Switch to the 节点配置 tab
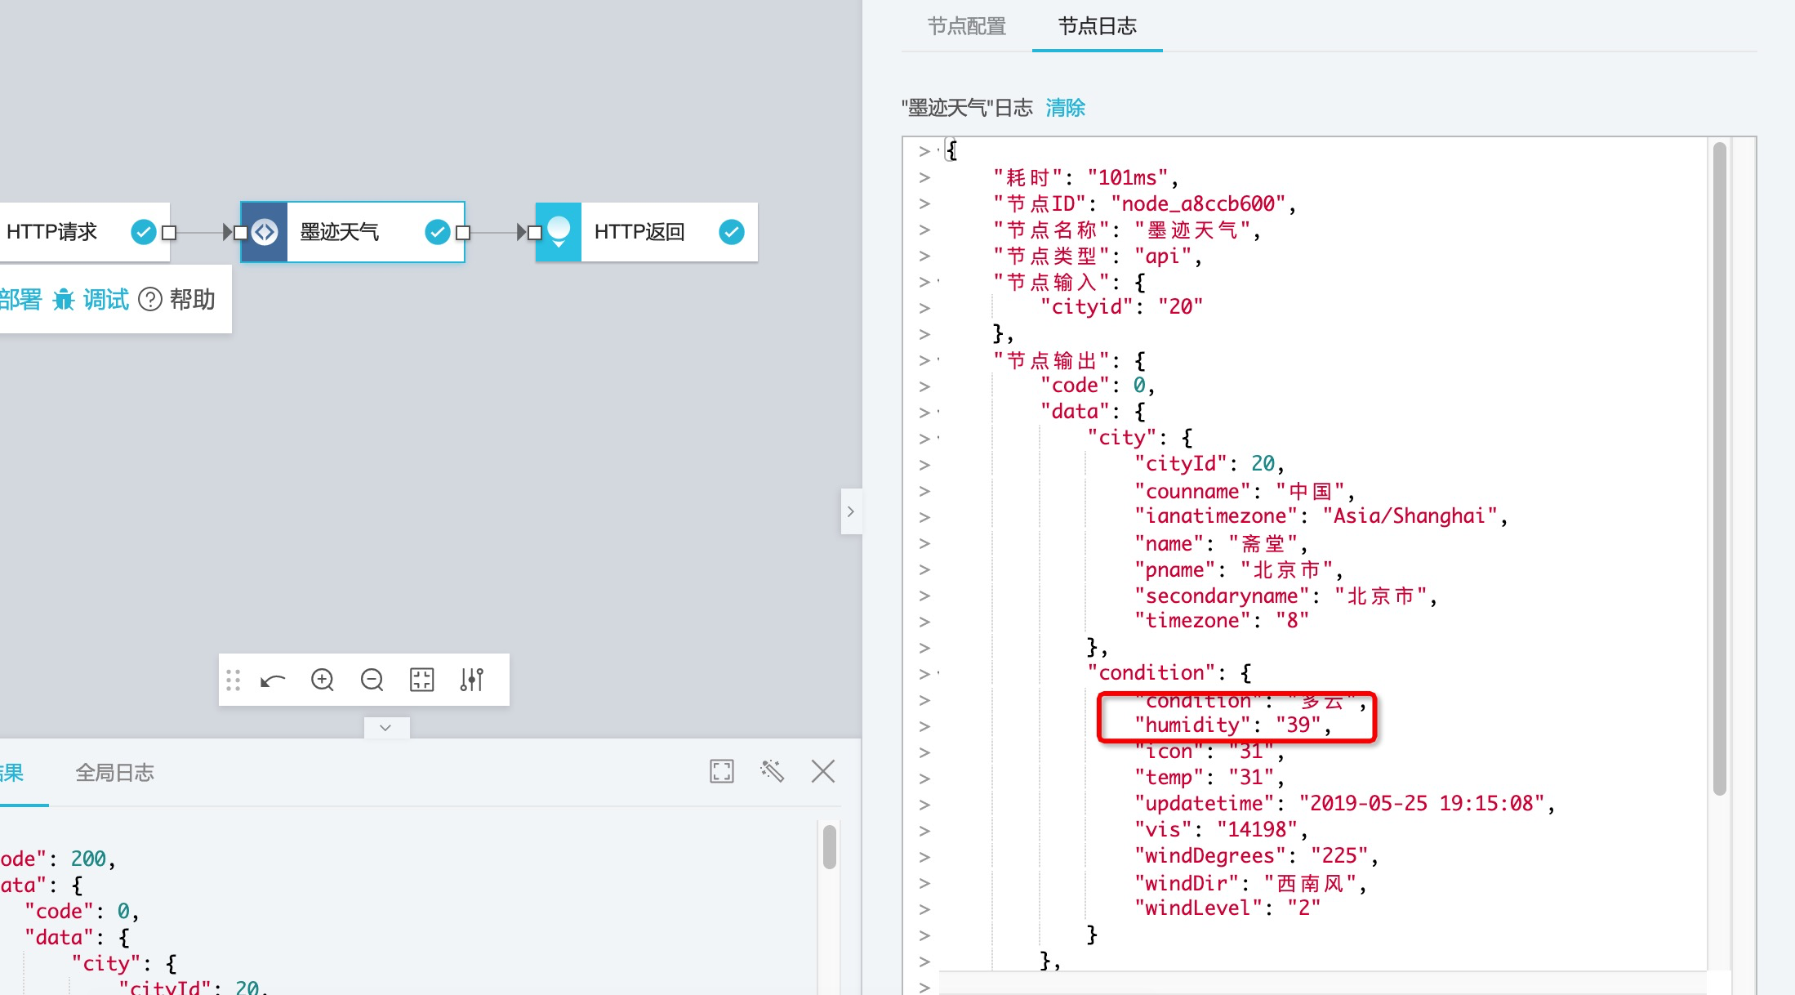Viewport: 1795px width, 995px height. click(x=967, y=26)
